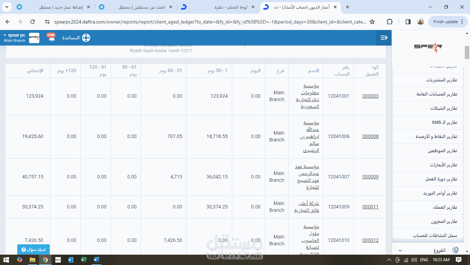Open the browser extensions puzzle icon
Image resolution: width=470 pixels, height=265 pixels.
click(x=389, y=22)
